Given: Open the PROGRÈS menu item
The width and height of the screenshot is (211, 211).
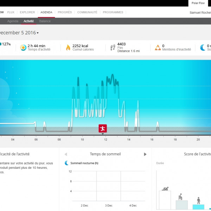Looking at the screenshot, I should click(x=65, y=12).
